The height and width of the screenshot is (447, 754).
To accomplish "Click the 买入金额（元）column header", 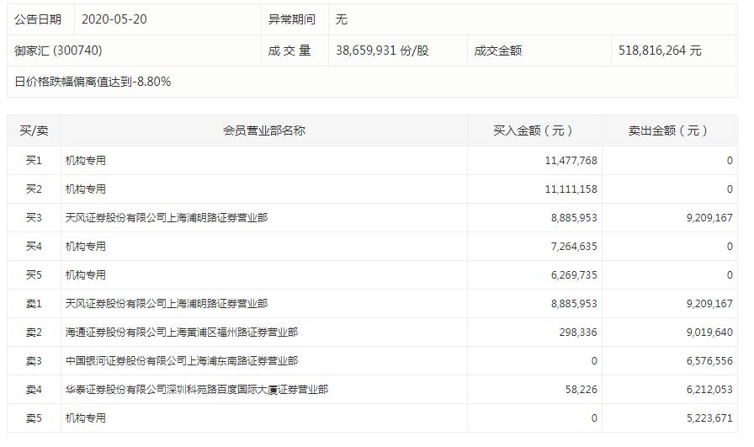I will 534,130.
